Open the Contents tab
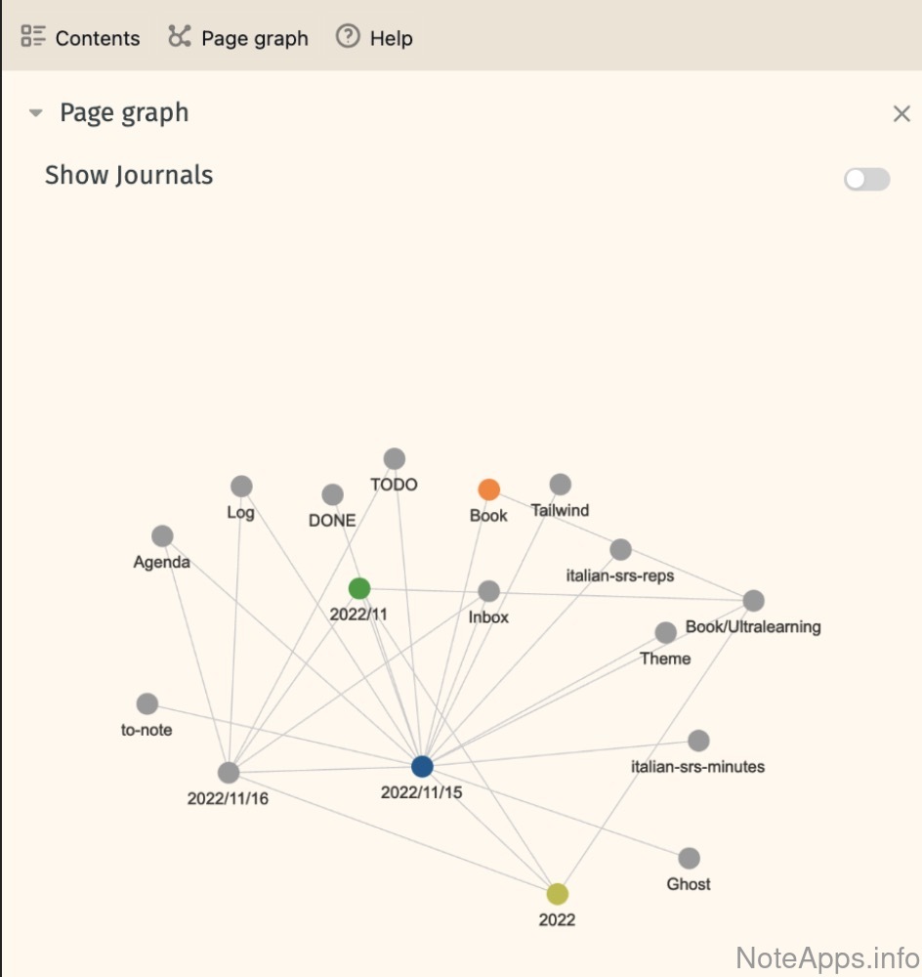922x977 pixels. [97, 38]
